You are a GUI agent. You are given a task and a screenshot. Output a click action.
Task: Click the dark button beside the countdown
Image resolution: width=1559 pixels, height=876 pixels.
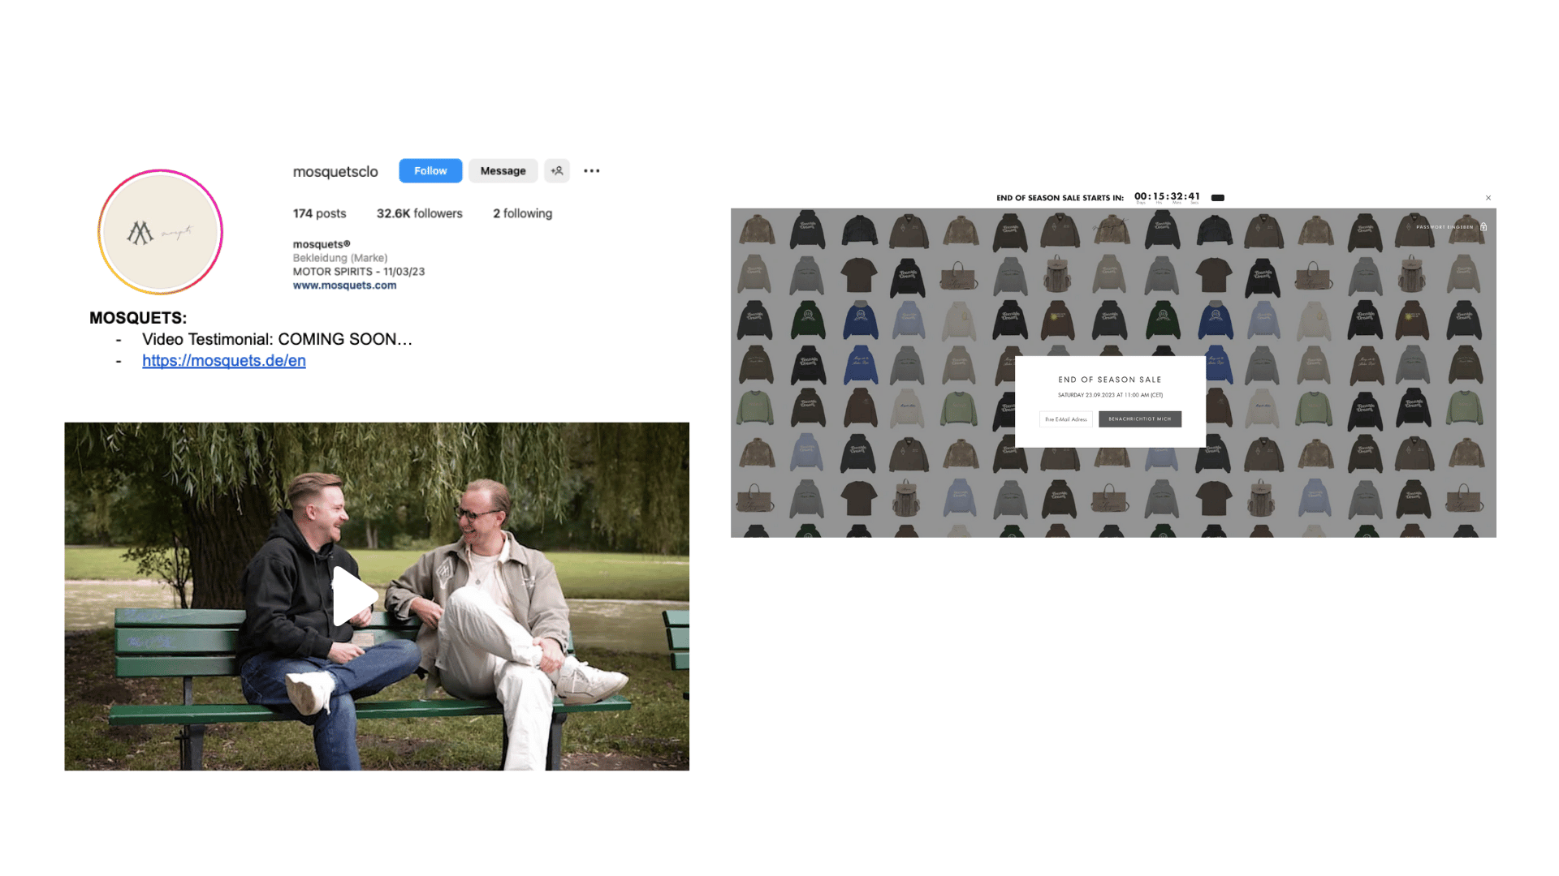1218,198
